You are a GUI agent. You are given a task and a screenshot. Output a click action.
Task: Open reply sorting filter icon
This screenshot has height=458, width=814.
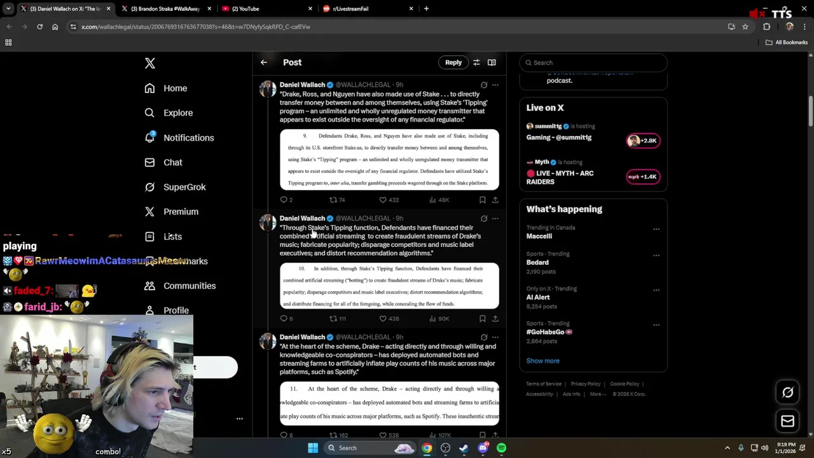476,62
